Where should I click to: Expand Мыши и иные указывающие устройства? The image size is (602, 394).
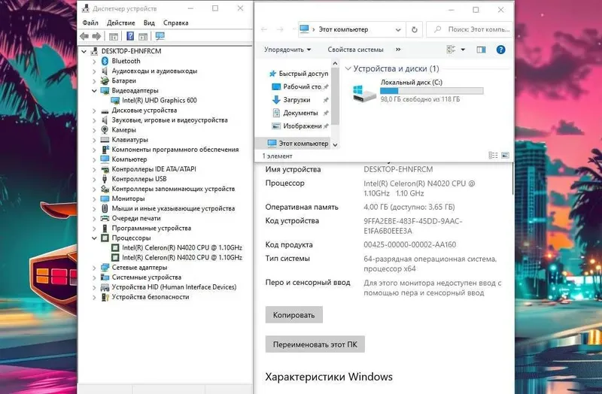point(94,209)
